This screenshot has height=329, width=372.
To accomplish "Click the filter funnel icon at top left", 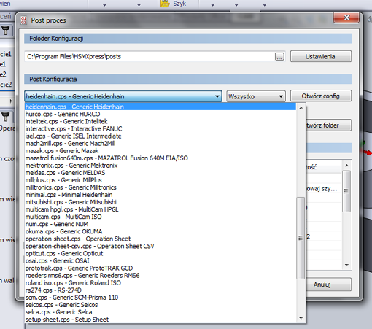I will pos(6,30).
